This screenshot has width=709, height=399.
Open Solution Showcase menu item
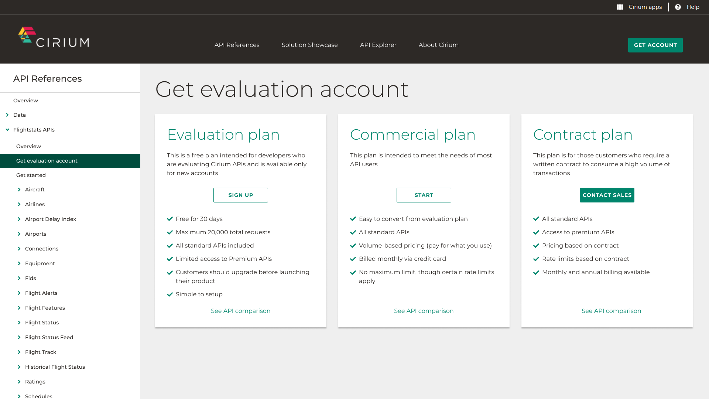[x=310, y=45]
